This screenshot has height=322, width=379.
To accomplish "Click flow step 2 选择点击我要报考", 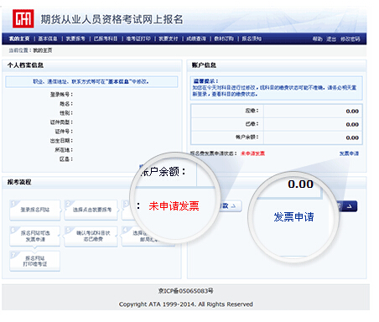I will click(x=91, y=210).
